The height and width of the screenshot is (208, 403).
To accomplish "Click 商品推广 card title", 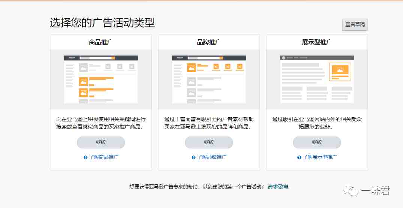I will click(101, 42).
